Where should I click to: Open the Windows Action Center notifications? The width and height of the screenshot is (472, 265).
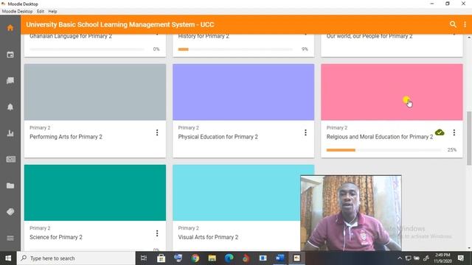click(460, 258)
